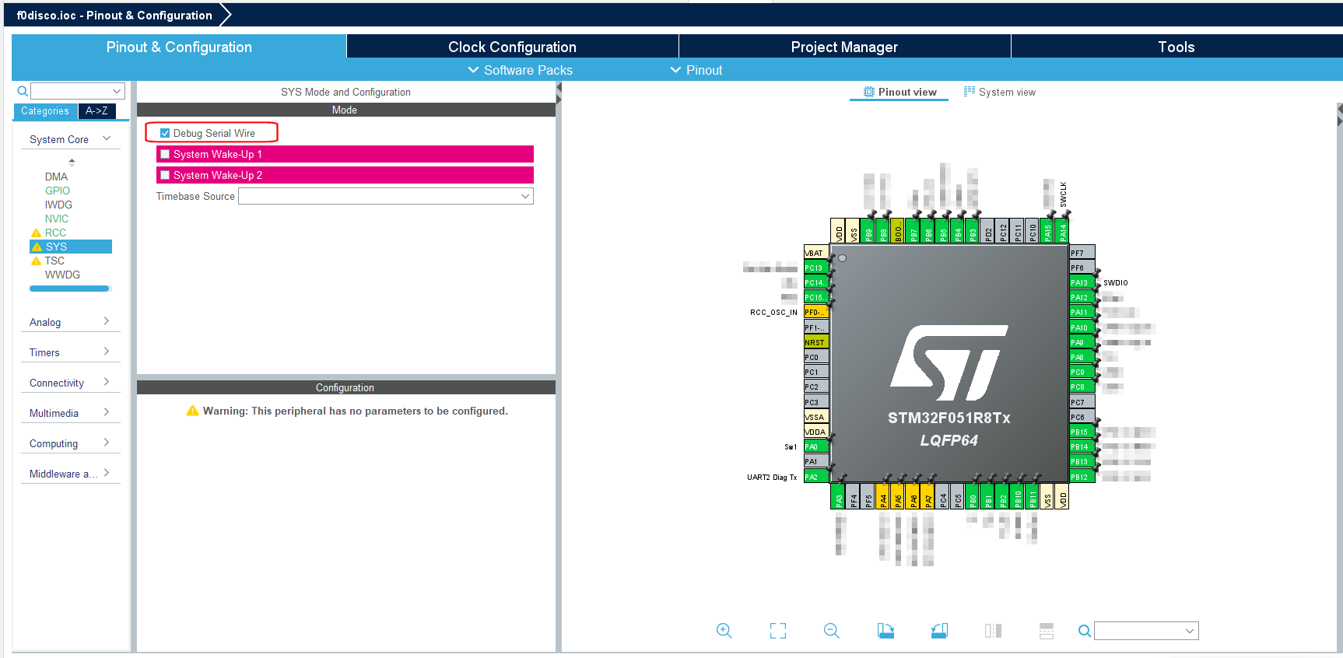
Task: Click the zoom out magnifier icon
Action: [x=831, y=631]
